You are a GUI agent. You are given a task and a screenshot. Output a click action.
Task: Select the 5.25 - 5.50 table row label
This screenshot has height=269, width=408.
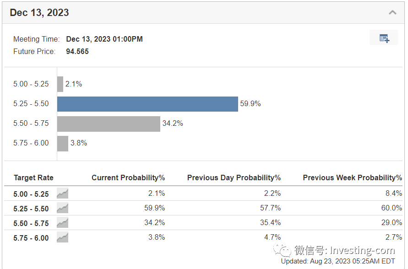pyautogui.click(x=31, y=209)
